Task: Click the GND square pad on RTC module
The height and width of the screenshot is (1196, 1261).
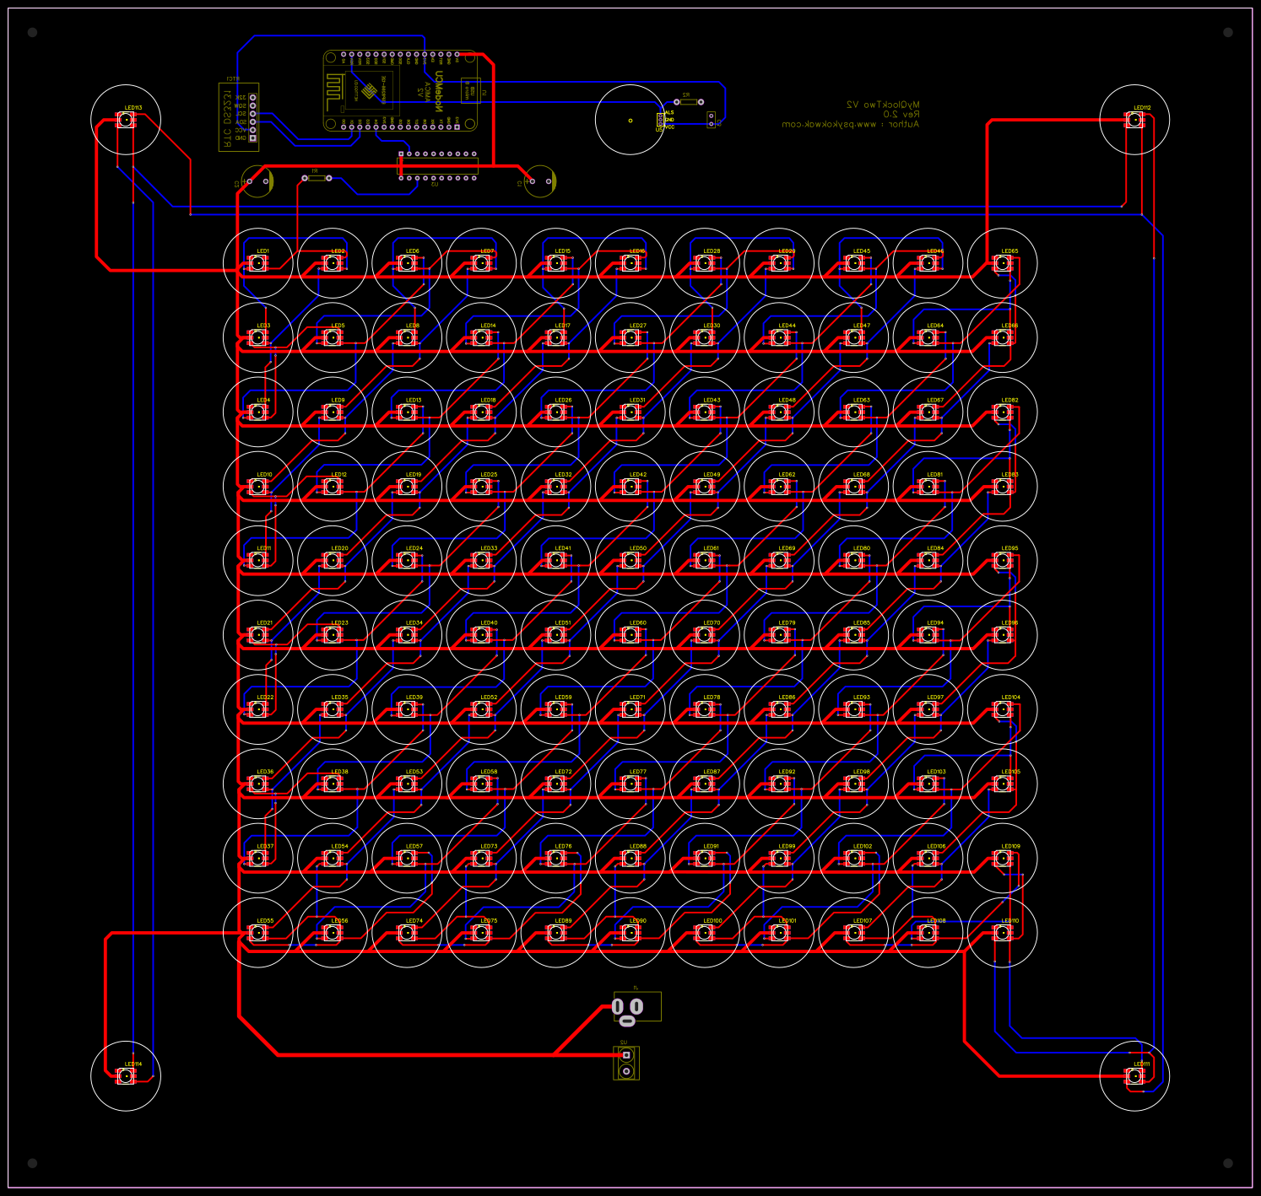Action: pos(252,137)
